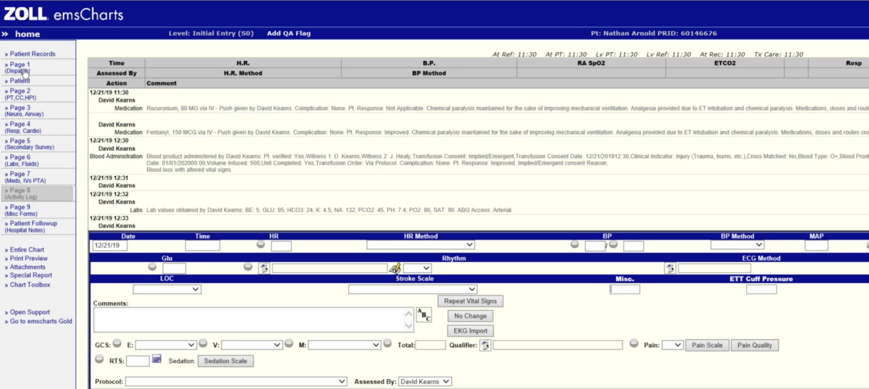Viewport: 869px width, 389px height.
Task: Open the Assessed By dropdown showing David Kearns
Action: coord(425,381)
